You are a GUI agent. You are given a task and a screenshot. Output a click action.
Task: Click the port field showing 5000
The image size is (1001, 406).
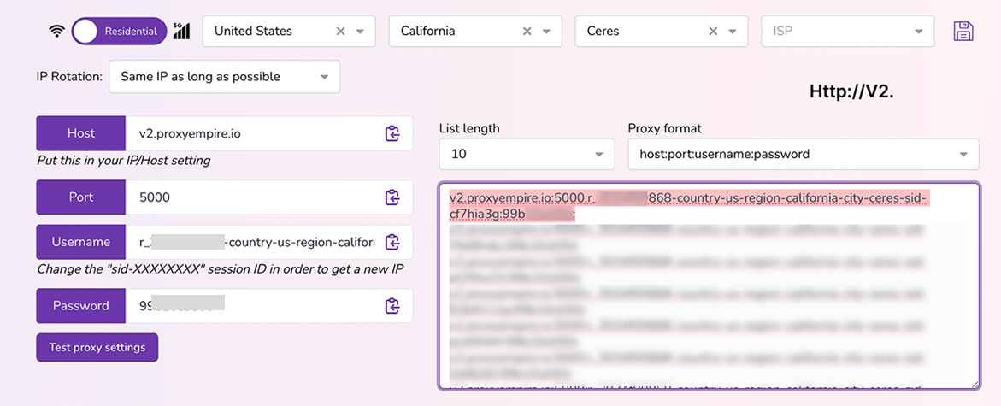269,197
